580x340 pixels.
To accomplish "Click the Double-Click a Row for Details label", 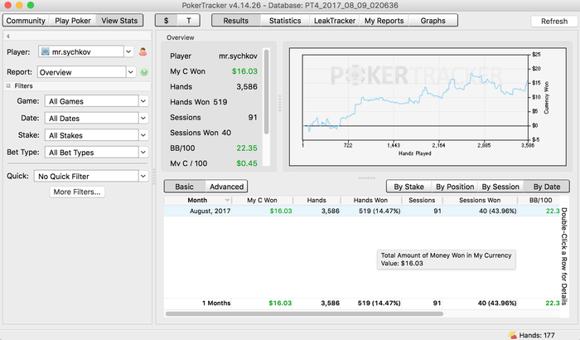I will [564, 256].
